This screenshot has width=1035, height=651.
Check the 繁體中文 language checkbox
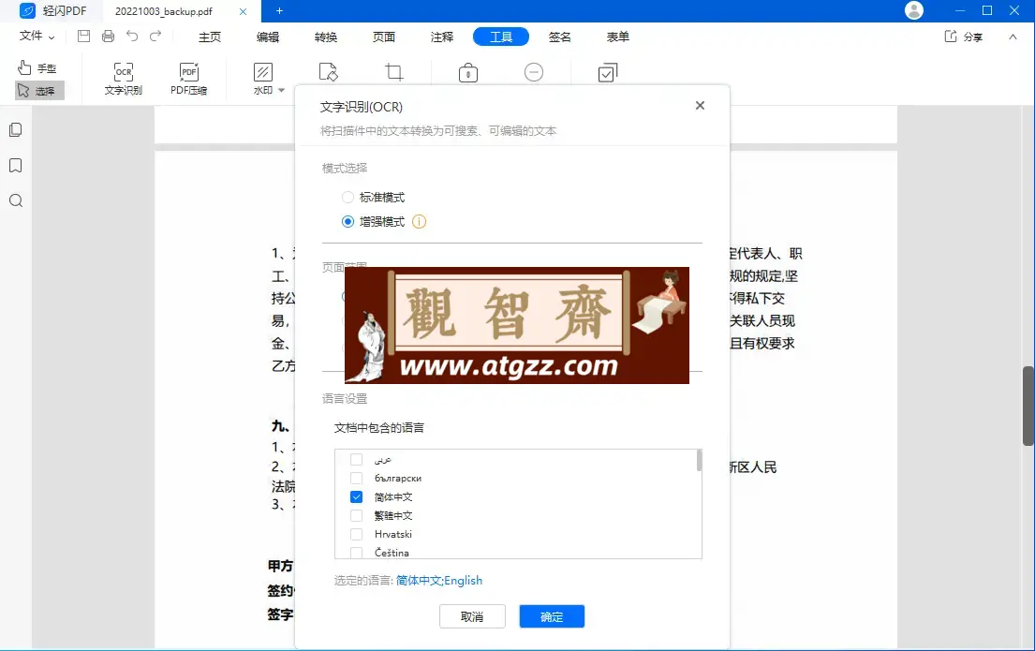[357, 515]
